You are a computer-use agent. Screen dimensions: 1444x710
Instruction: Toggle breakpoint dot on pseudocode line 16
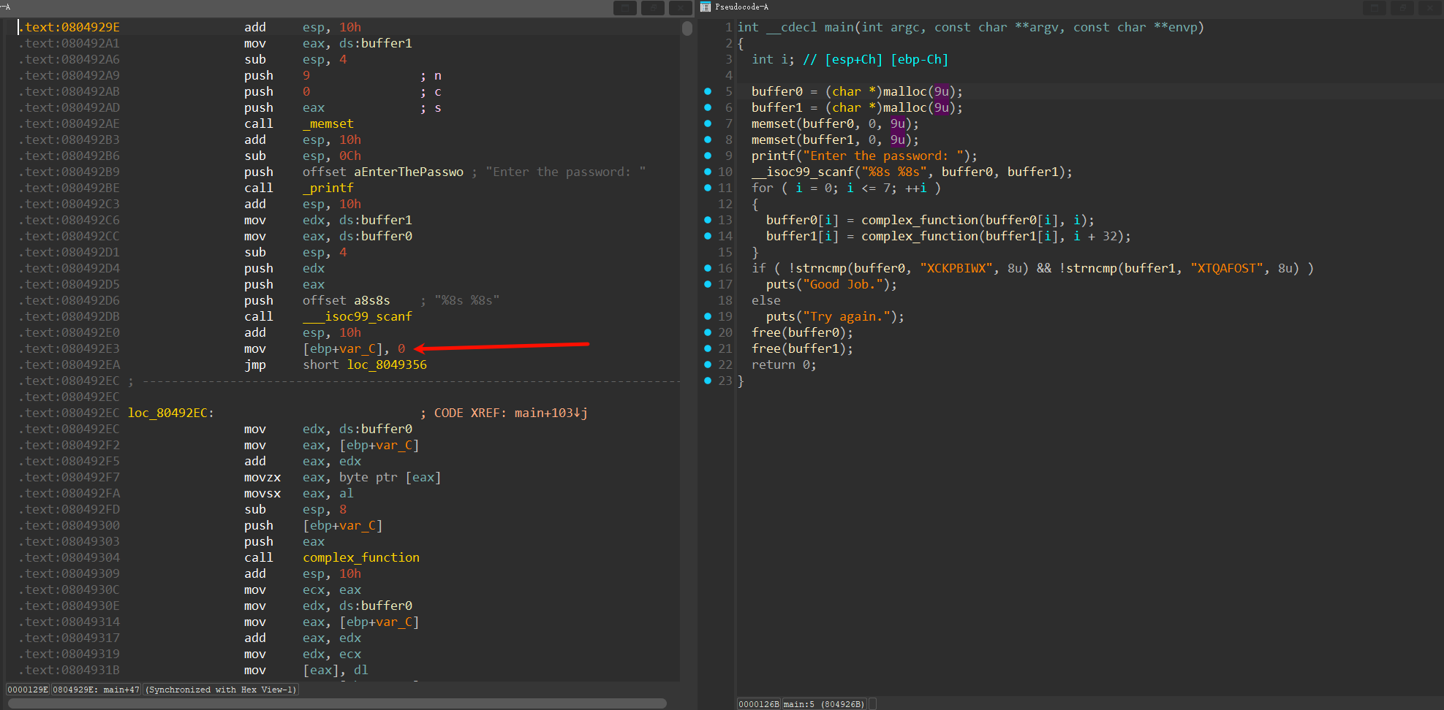pos(708,268)
